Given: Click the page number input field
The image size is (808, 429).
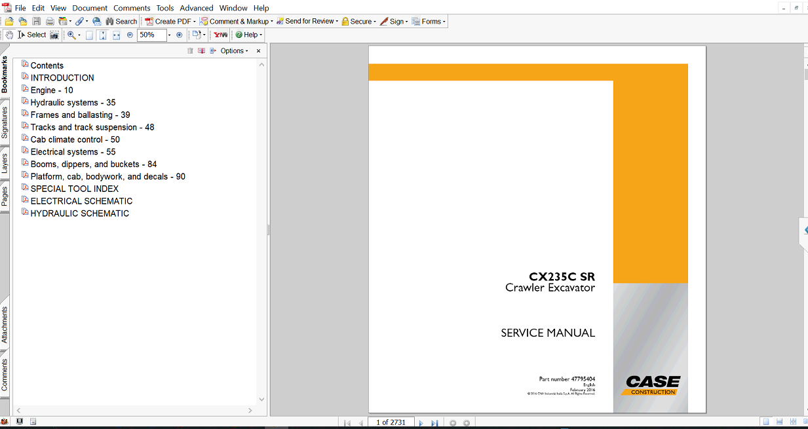Looking at the screenshot, I should pyautogui.click(x=391, y=422).
